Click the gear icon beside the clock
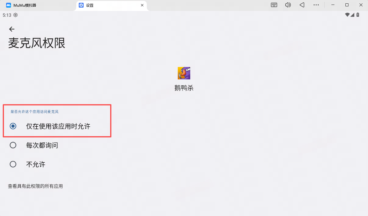Viewport: 368px width, 216px height. [x=16, y=15]
